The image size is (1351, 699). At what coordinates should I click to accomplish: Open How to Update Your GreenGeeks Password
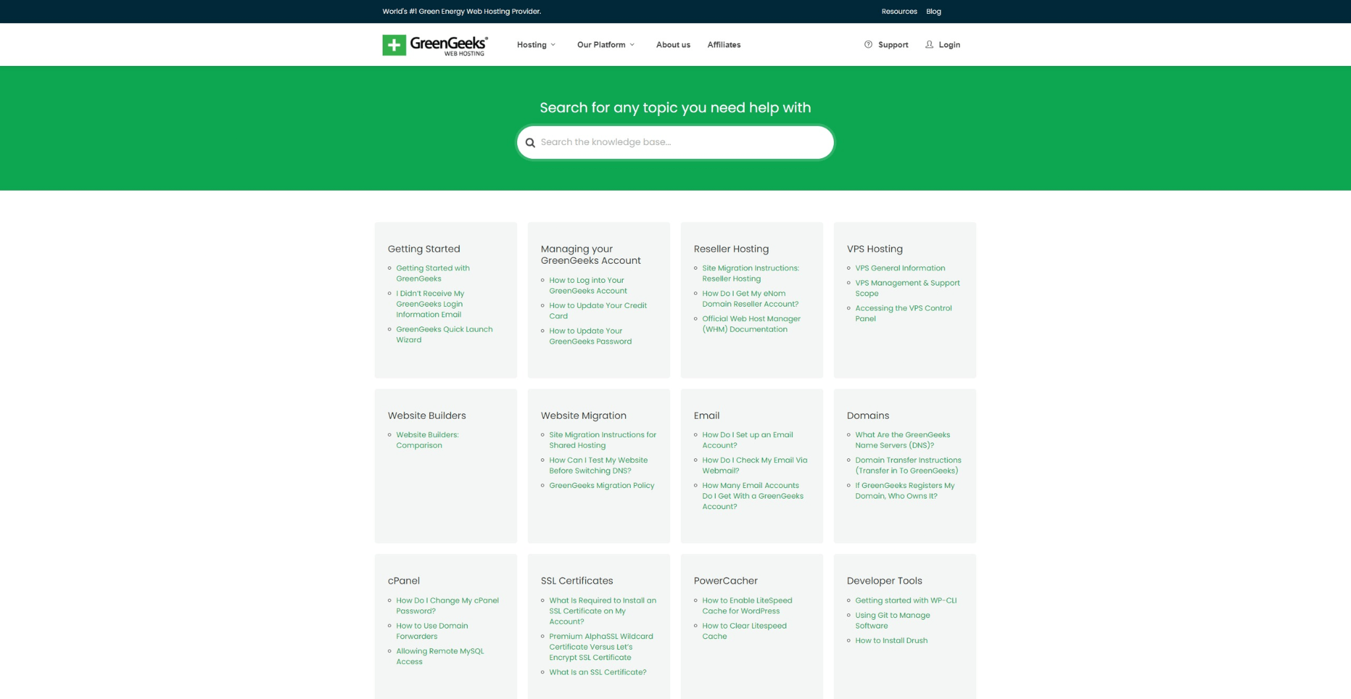pos(590,336)
